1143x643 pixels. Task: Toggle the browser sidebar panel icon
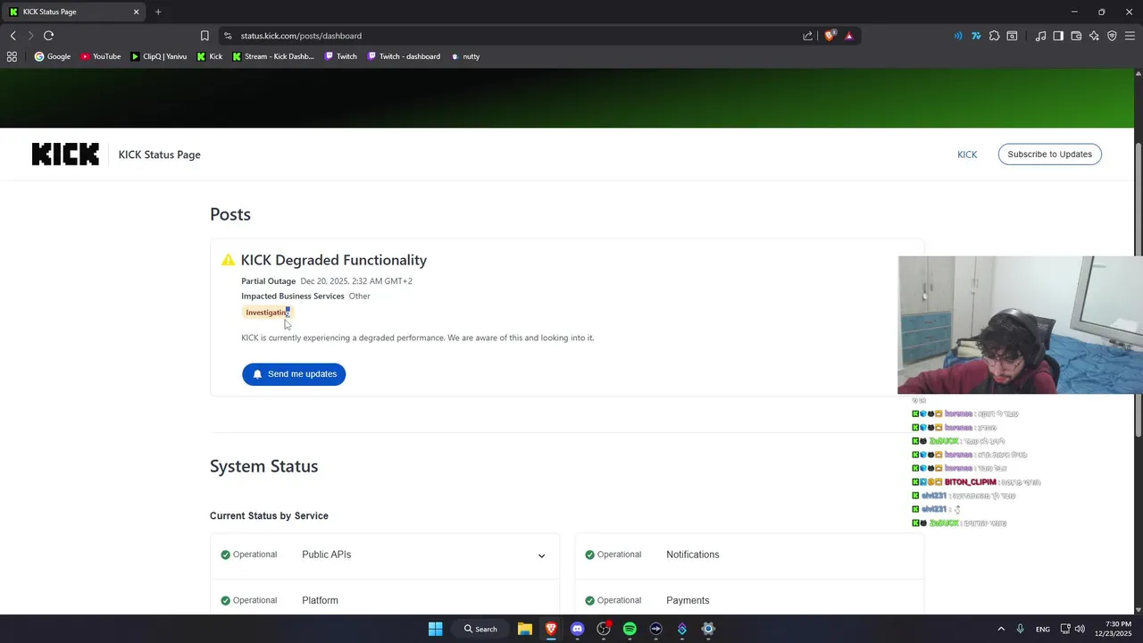coord(1058,36)
